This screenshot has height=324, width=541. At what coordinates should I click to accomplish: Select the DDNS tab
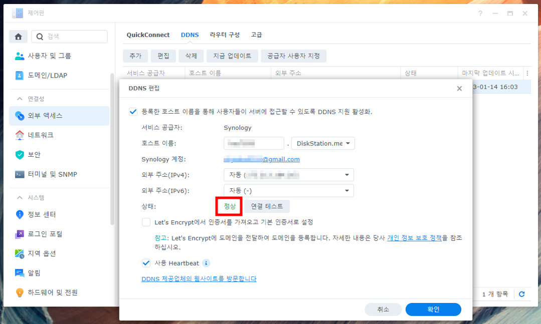pyautogui.click(x=190, y=35)
